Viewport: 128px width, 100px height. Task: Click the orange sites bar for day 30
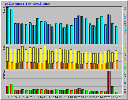(x=117, y=65)
